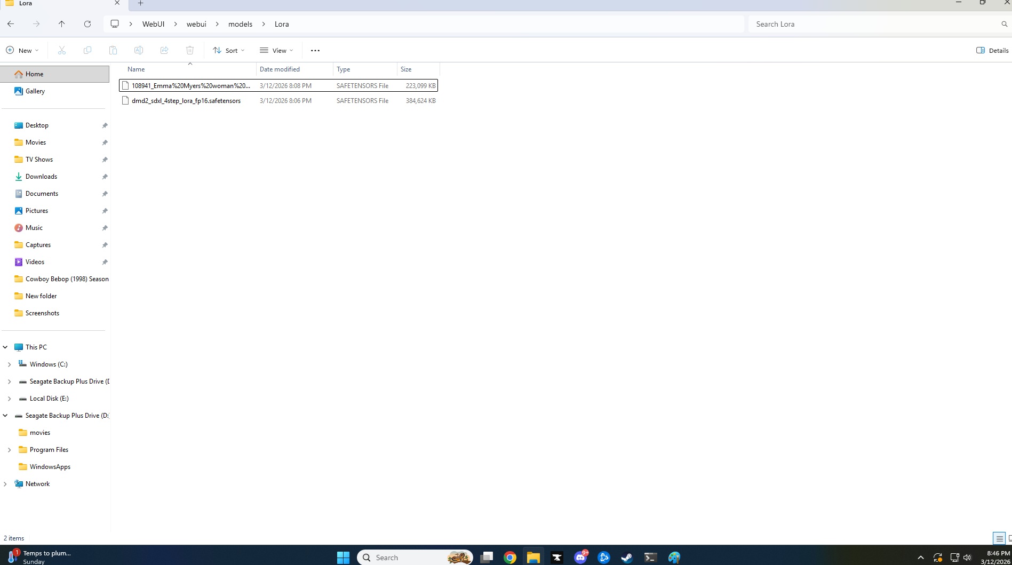
Task: Select models breadcrumb segment
Action: pyautogui.click(x=240, y=24)
